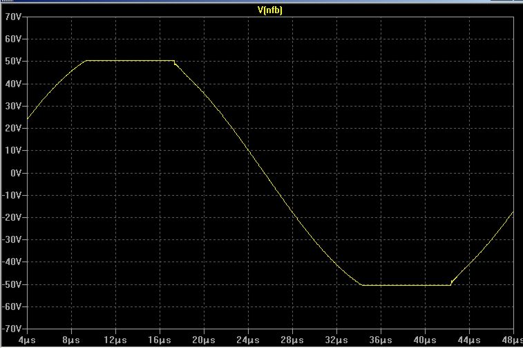The height and width of the screenshot is (348, 523).
Task: Click the -70V vertical axis label
Action: pos(12,329)
